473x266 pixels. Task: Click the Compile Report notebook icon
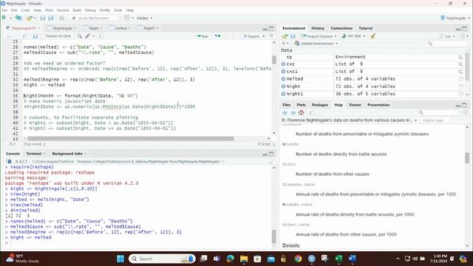pyautogui.click(x=101, y=36)
